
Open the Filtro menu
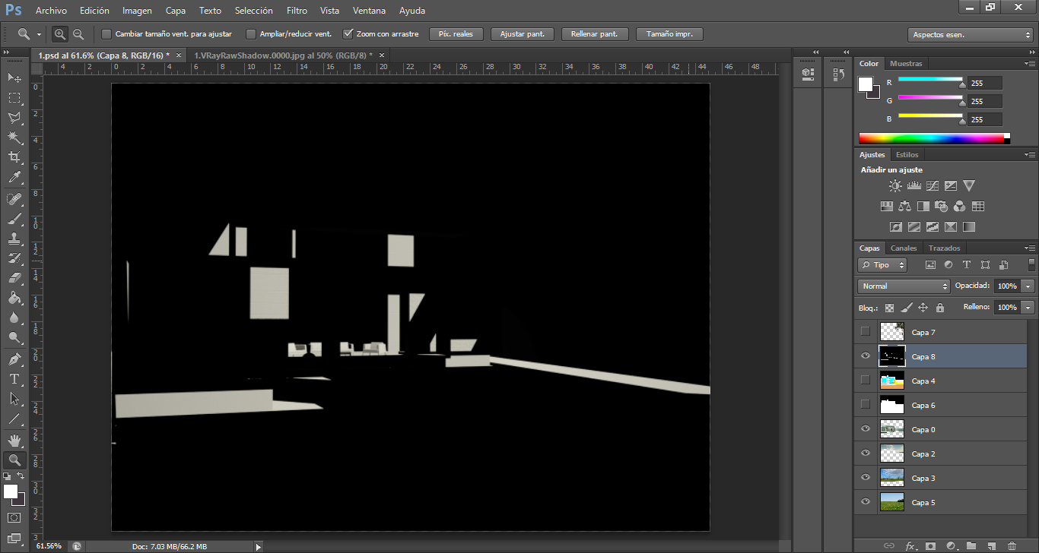click(x=297, y=10)
